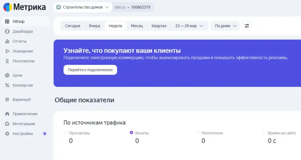This screenshot has width=301, height=160.
Task: Select the Время на сайте radio button
Action: tap(264, 133)
